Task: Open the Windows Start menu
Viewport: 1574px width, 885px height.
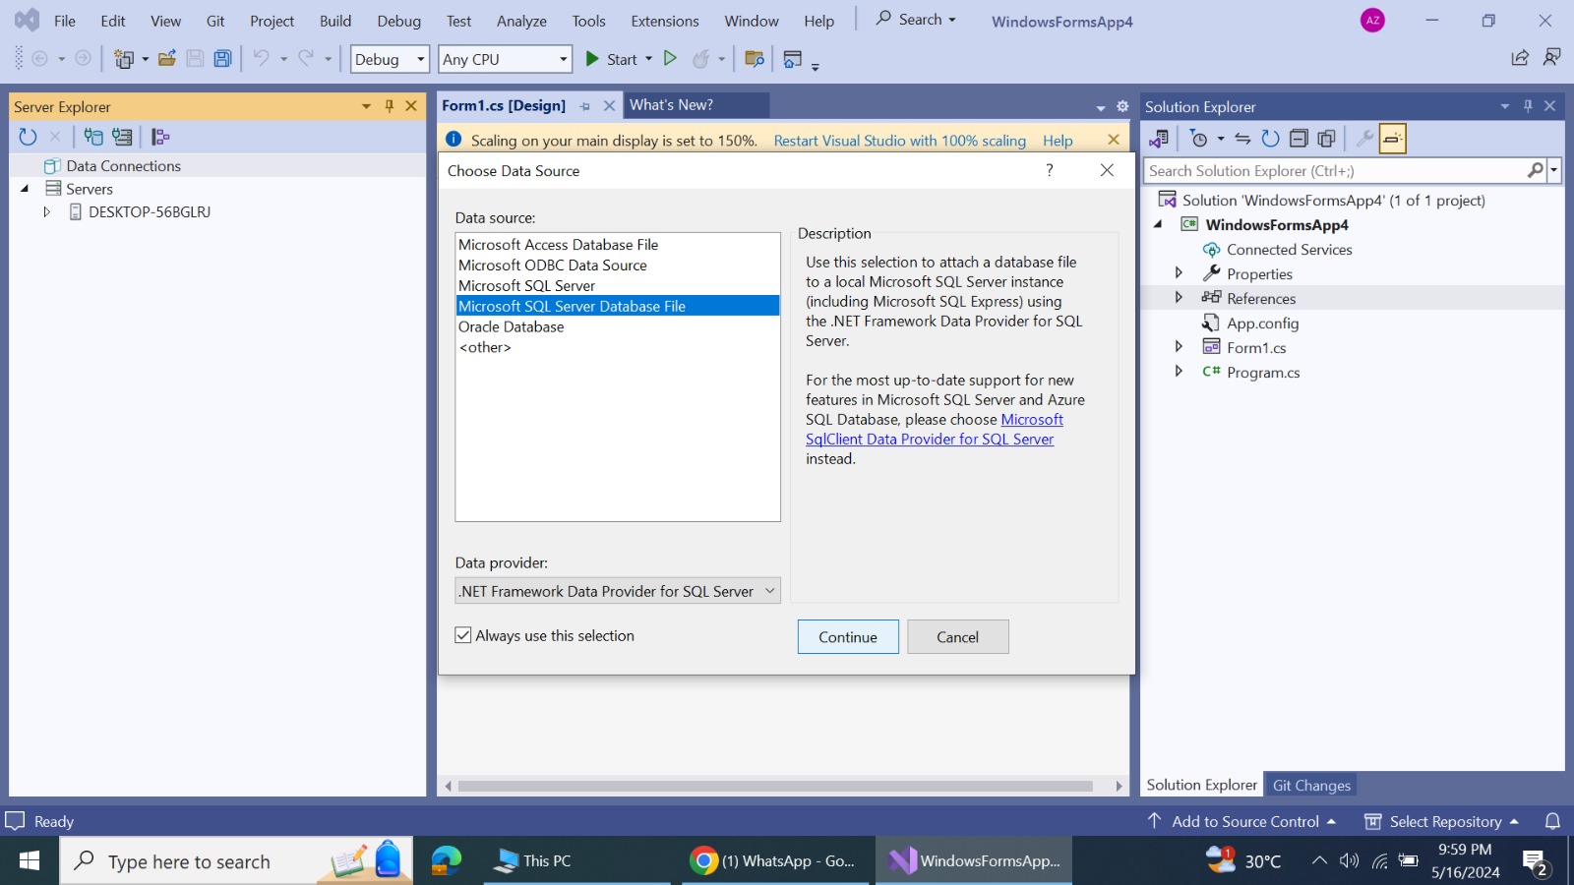Action: pyautogui.click(x=30, y=860)
